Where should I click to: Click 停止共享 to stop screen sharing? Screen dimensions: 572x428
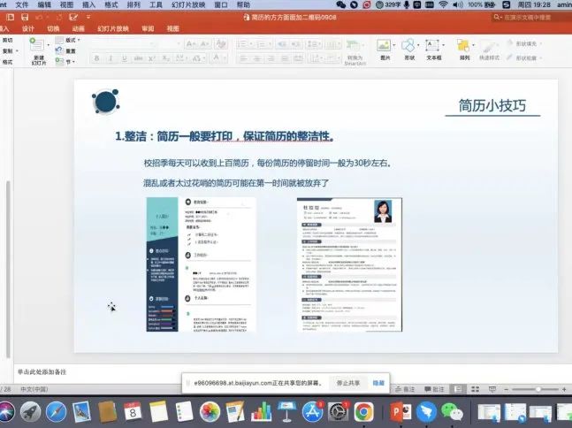pyautogui.click(x=347, y=383)
